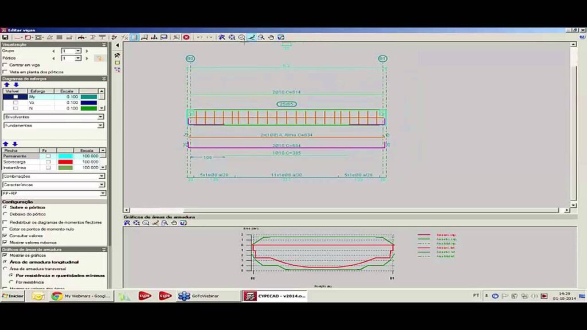Click the Save (floppy disk) toolbar icon

pos(5,37)
